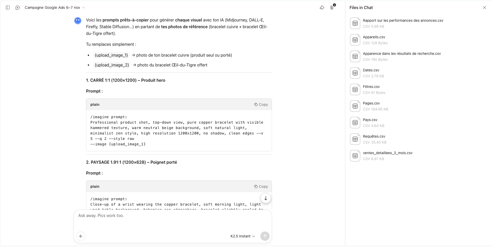Collapse the left sidebar panel
Image resolution: width=492 pixels, height=247 pixels.
pyautogui.click(x=8, y=8)
